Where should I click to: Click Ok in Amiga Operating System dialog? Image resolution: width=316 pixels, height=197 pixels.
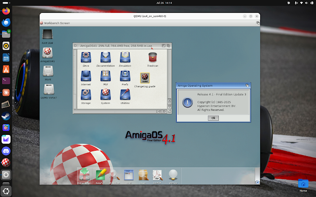point(213,118)
